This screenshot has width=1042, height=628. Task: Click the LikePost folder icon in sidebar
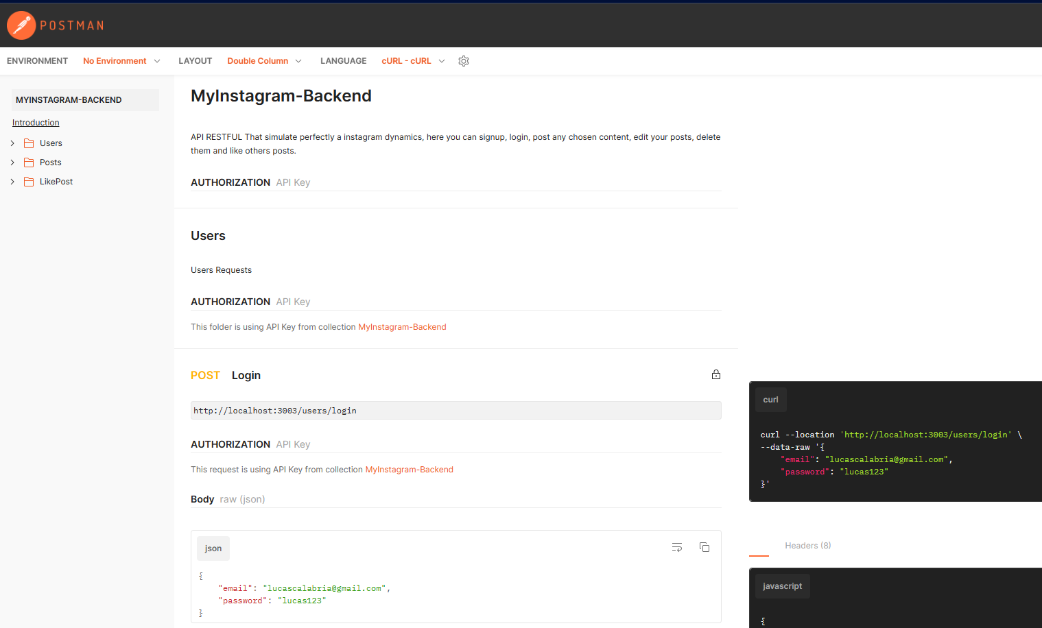29,182
